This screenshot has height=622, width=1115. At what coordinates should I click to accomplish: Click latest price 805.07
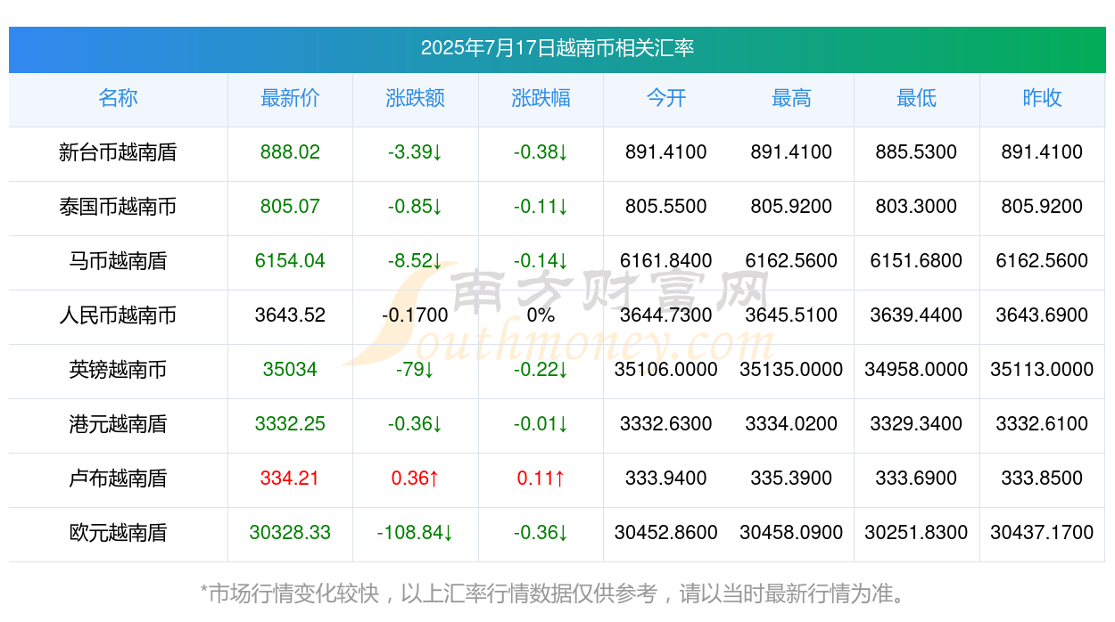pyautogui.click(x=290, y=207)
